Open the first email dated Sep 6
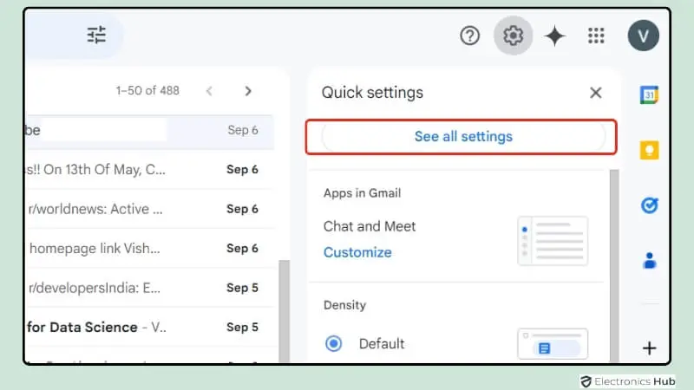The image size is (694, 390). [149, 131]
